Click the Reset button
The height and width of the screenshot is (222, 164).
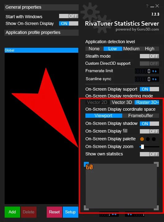point(54,212)
